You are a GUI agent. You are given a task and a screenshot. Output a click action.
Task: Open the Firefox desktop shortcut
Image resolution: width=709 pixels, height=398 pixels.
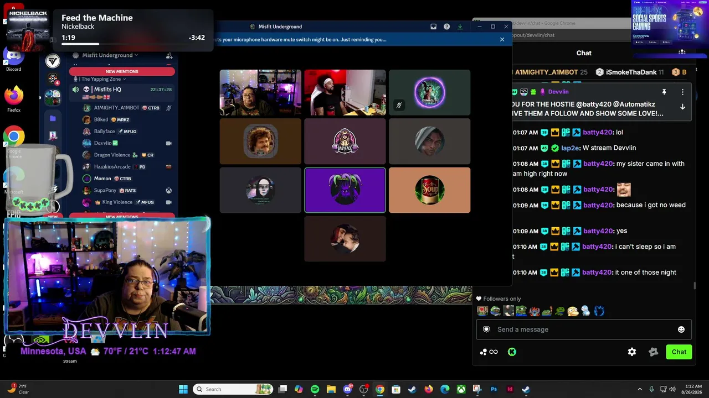coord(14,99)
